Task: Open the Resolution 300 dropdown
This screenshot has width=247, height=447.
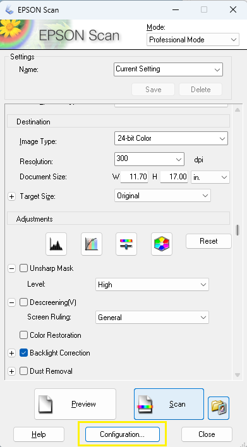Action: tap(149, 159)
